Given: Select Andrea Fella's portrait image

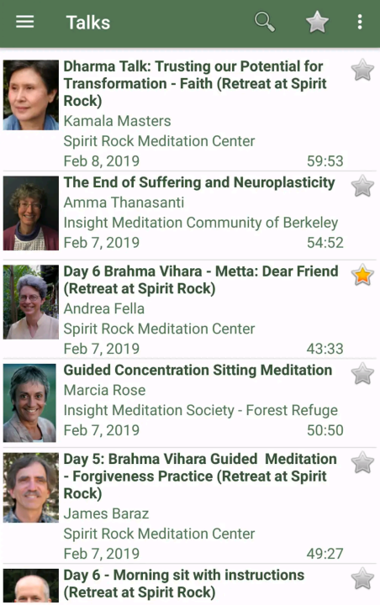Looking at the screenshot, I should tap(31, 302).
